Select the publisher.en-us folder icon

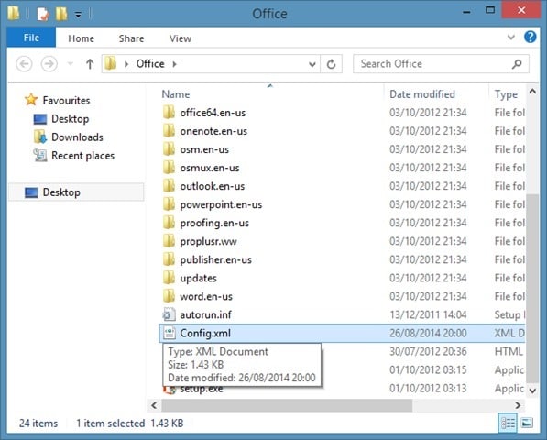click(x=170, y=259)
